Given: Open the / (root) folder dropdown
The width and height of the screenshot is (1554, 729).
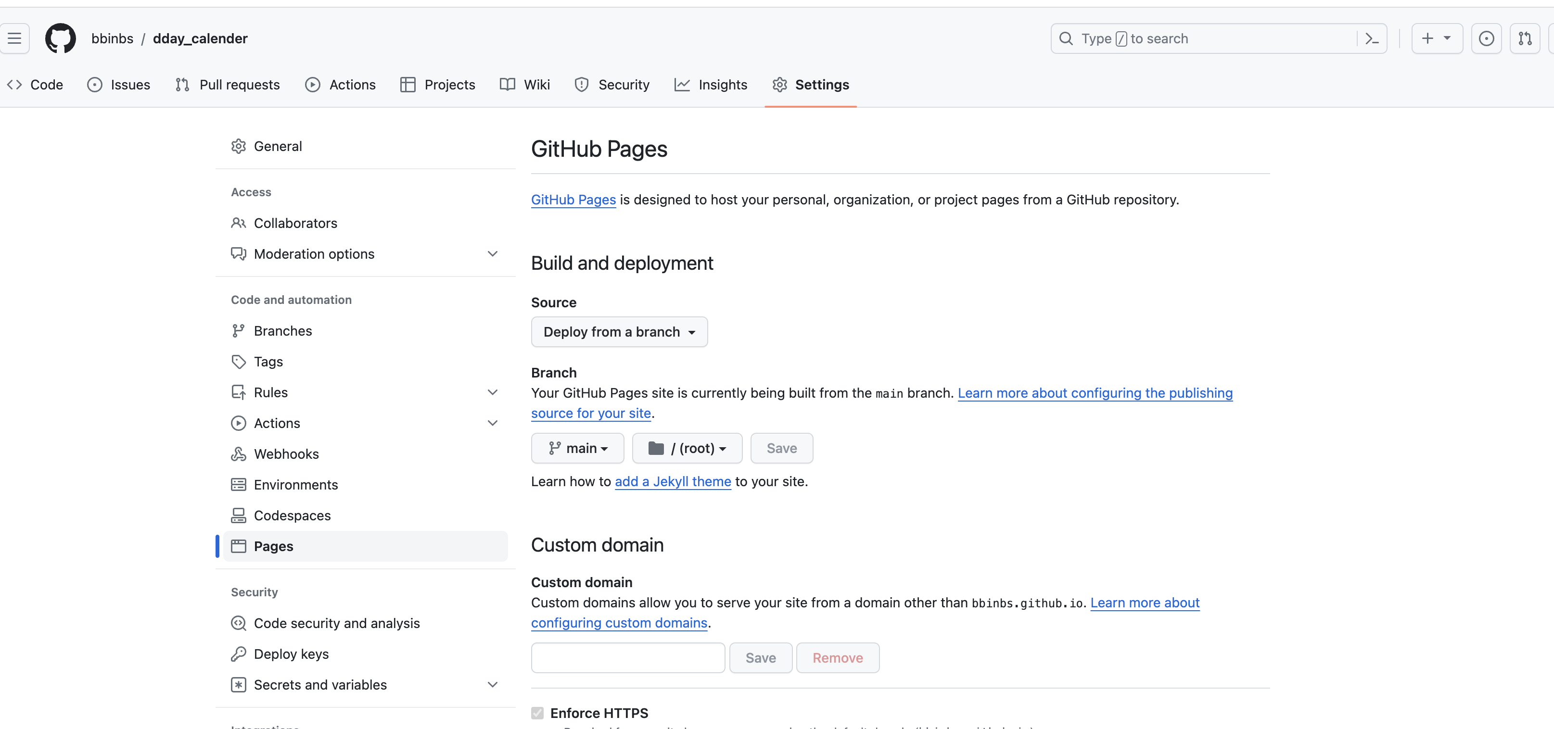Looking at the screenshot, I should [x=687, y=448].
